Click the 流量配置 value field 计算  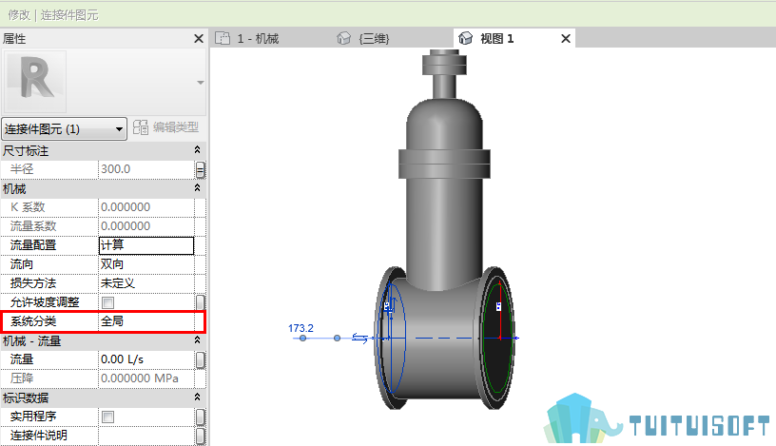point(146,245)
